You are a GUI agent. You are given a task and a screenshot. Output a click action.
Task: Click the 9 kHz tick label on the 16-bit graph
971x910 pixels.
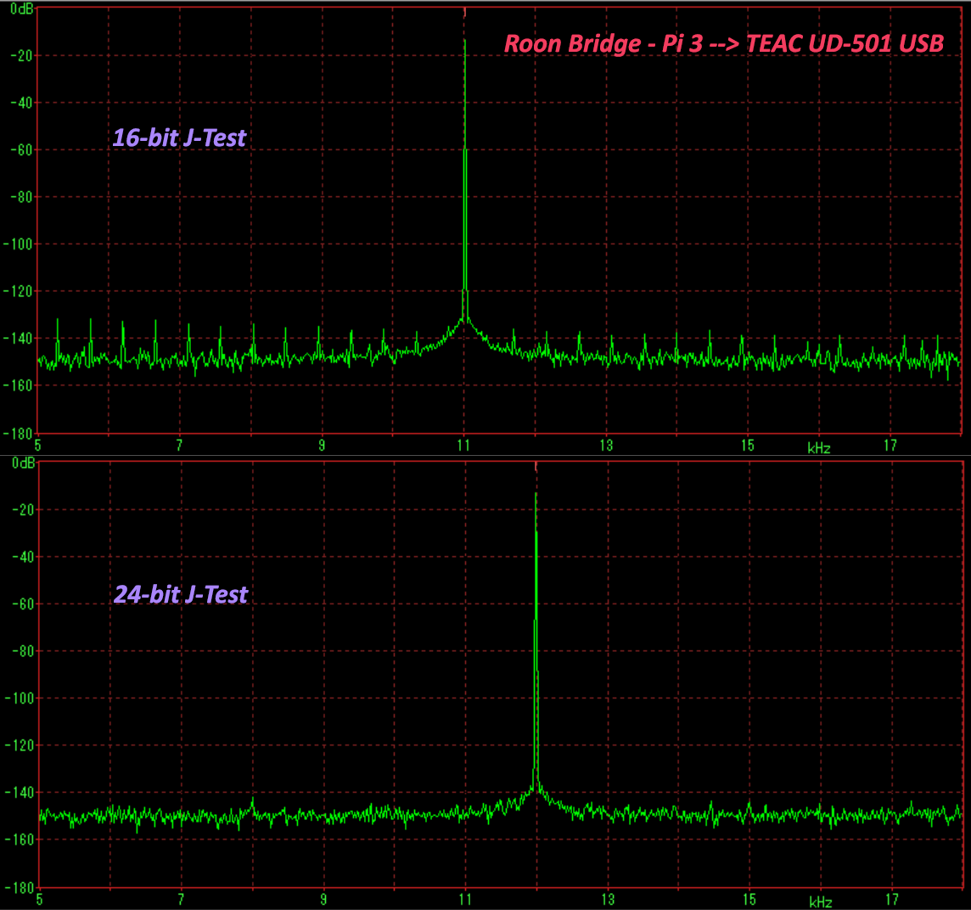[x=322, y=446]
